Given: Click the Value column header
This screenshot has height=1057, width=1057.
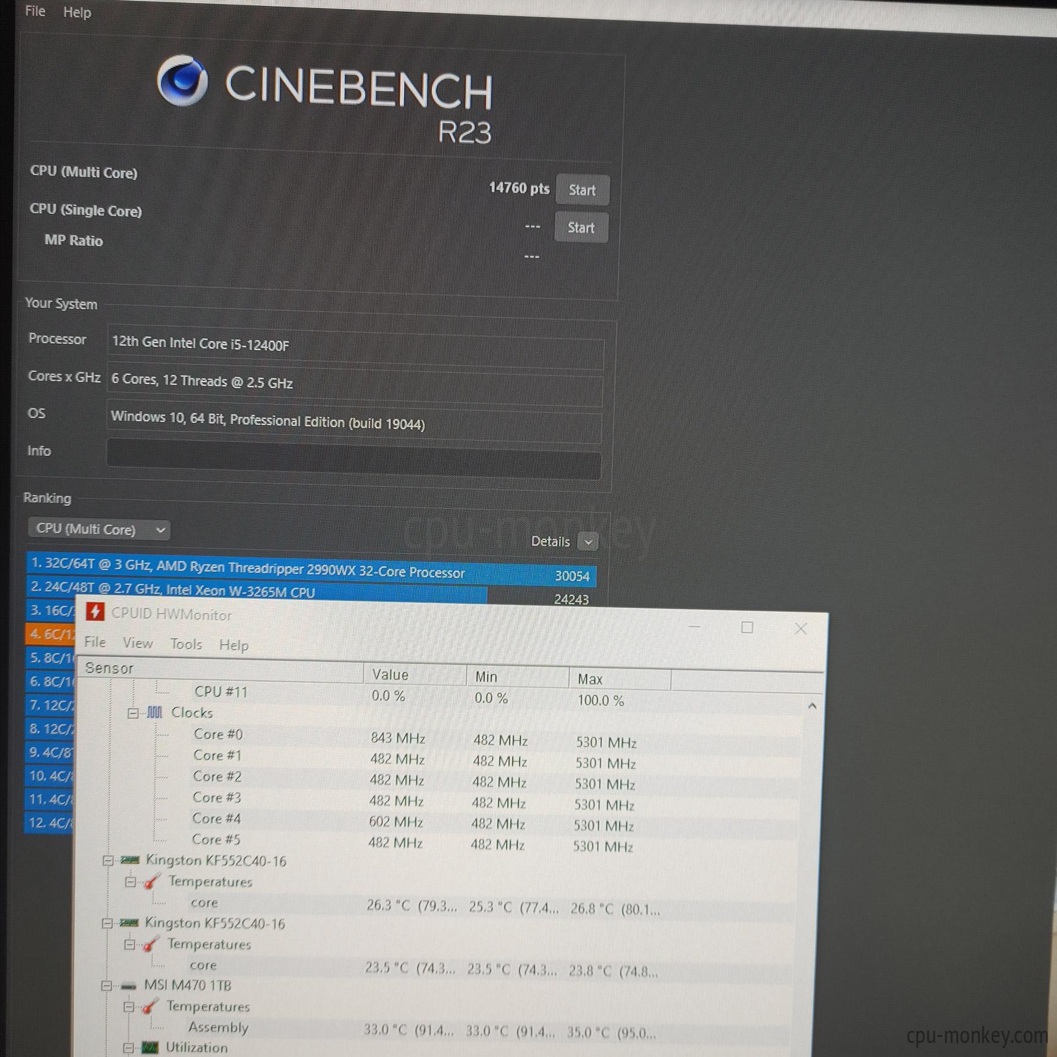Looking at the screenshot, I should click(x=415, y=675).
